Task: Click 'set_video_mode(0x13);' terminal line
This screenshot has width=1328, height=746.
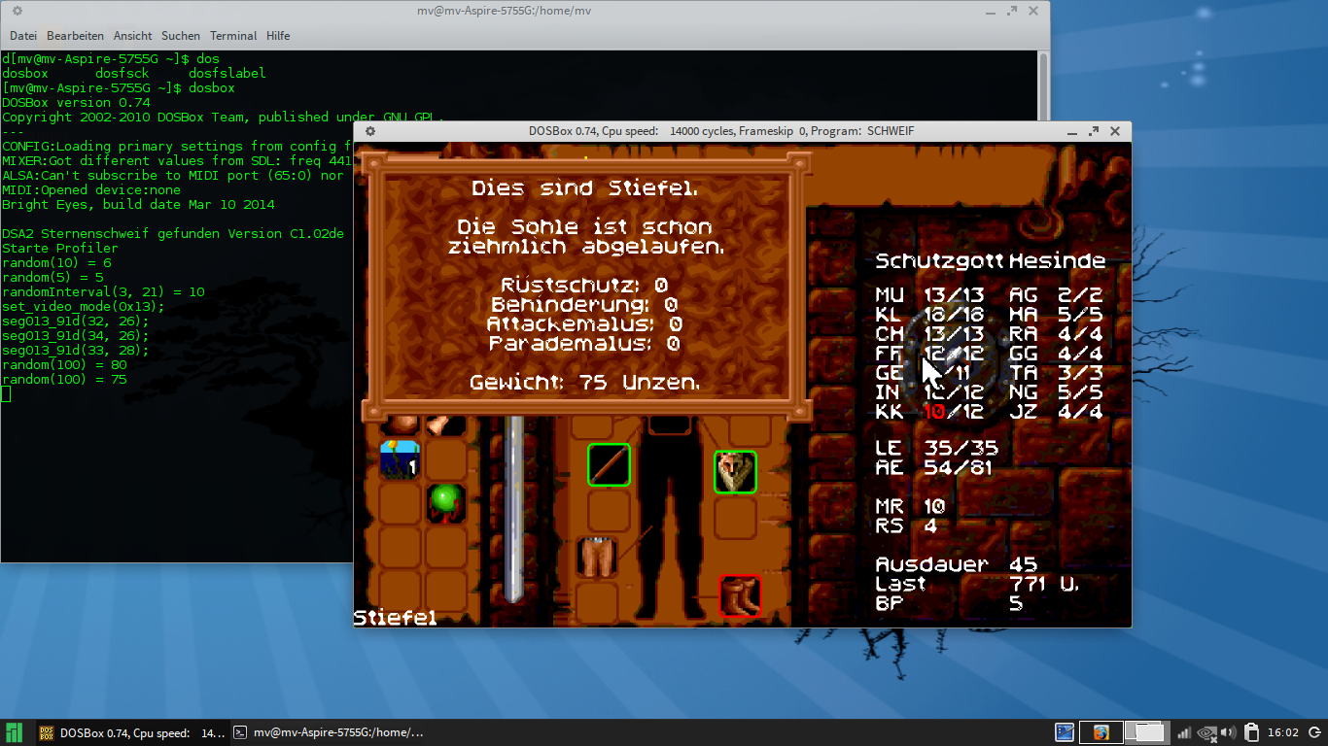Action: pyautogui.click(x=84, y=307)
